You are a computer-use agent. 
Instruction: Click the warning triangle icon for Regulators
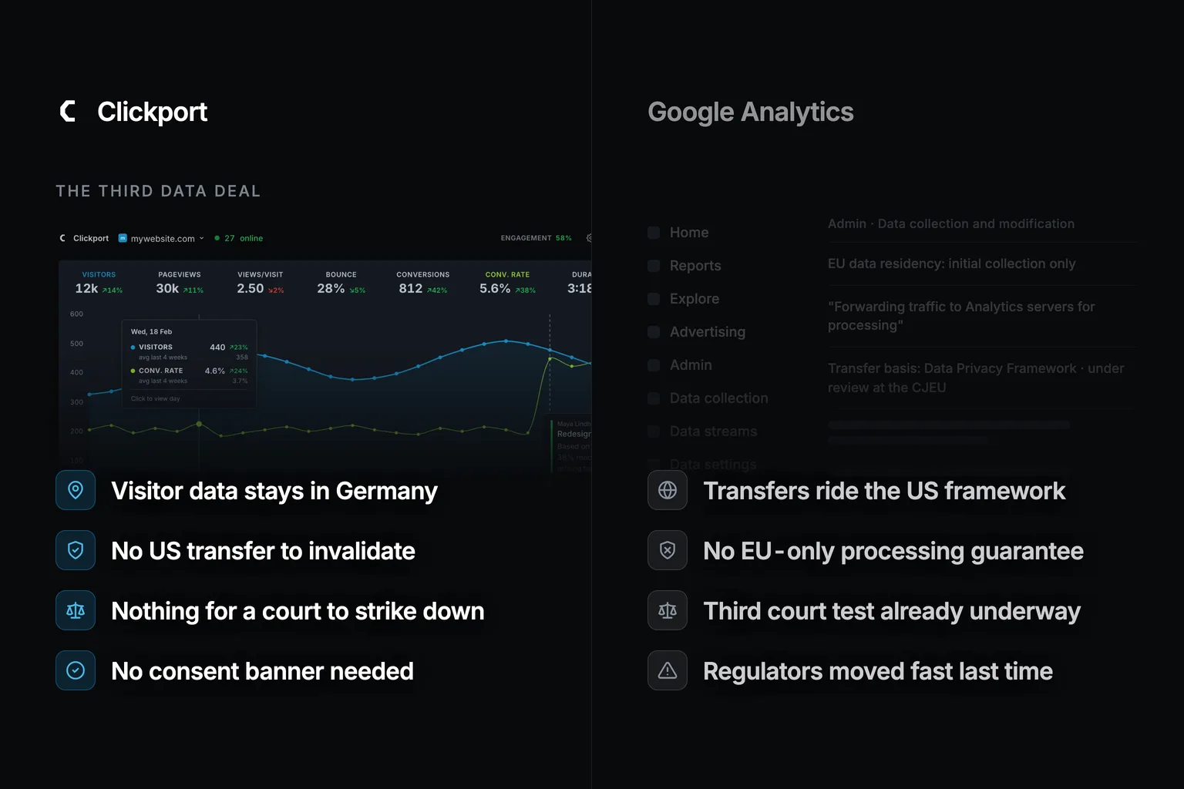pyautogui.click(x=668, y=670)
